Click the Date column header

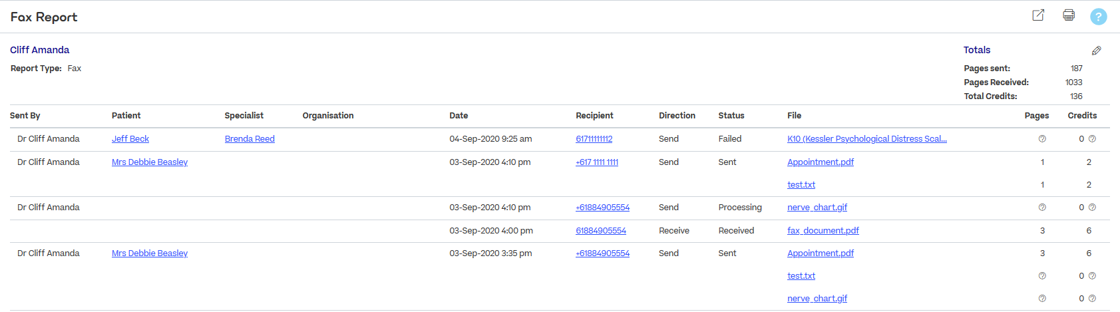pyautogui.click(x=459, y=116)
